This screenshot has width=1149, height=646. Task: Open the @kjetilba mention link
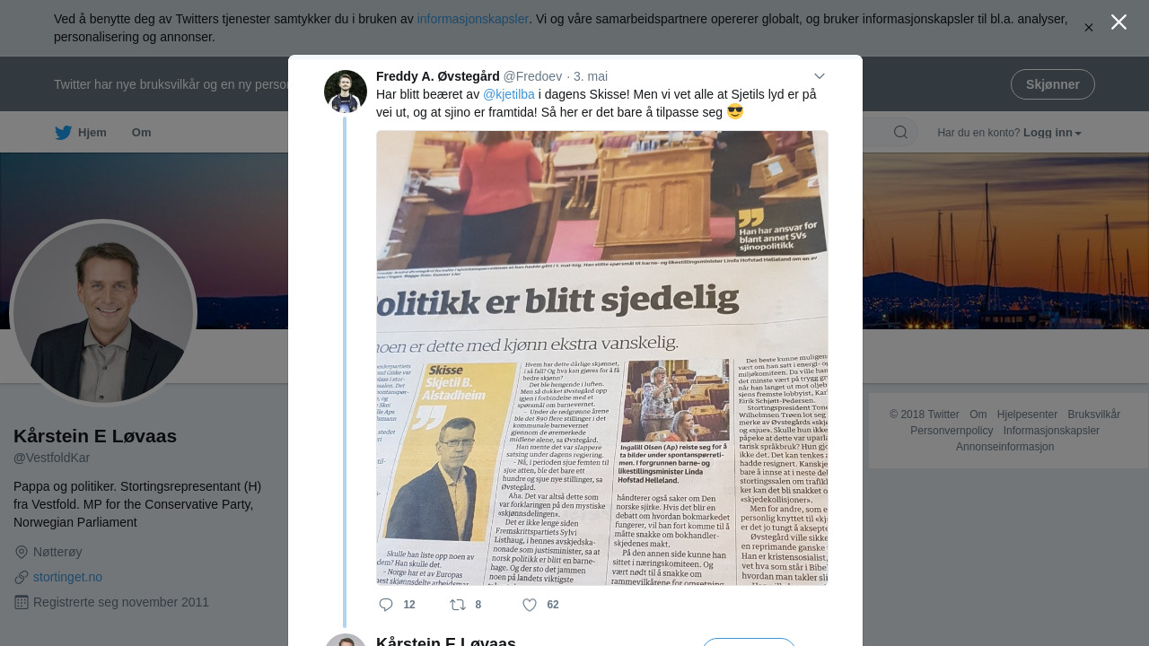pyautogui.click(x=509, y=94)
